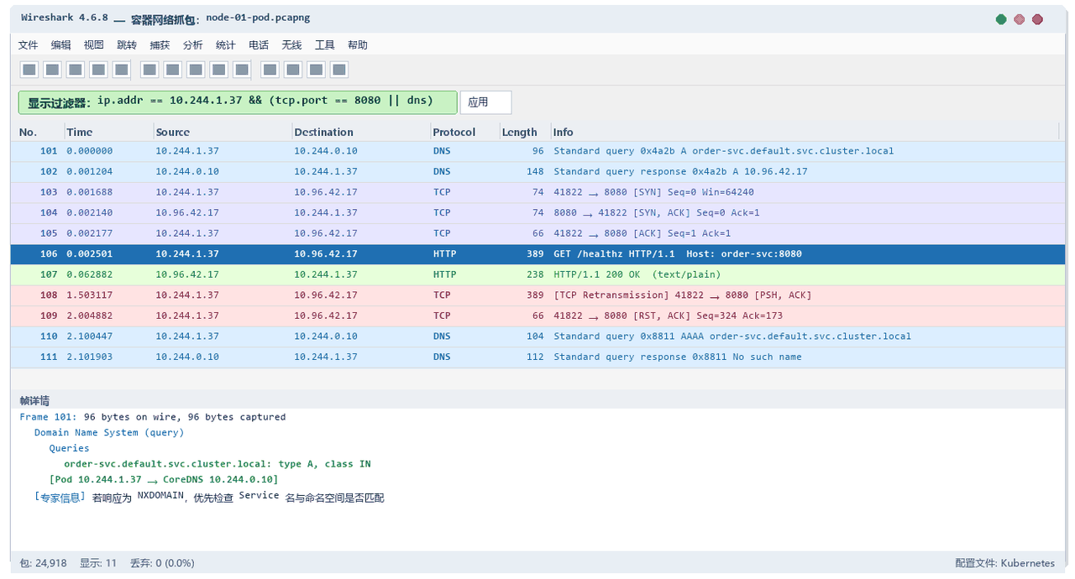Open the 统计 menu
This screenshot has width=1075, height=579.
[226, 45]
